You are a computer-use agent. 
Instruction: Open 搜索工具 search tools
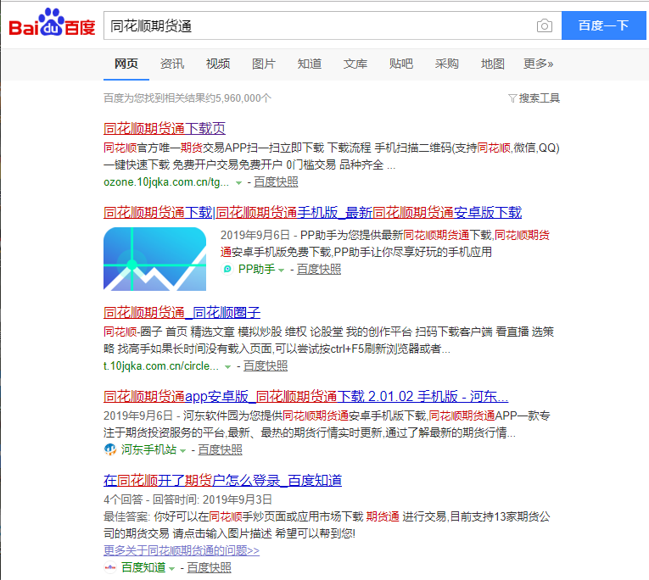pos(539,98)
